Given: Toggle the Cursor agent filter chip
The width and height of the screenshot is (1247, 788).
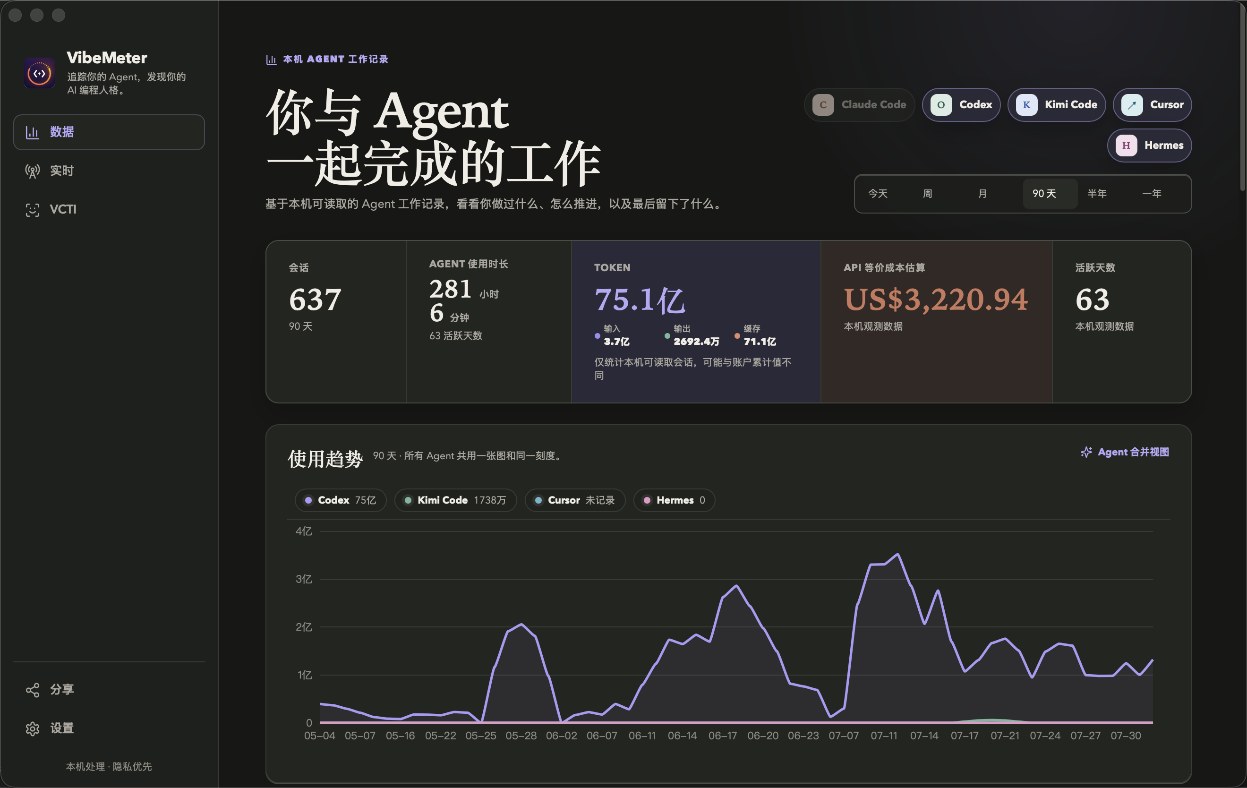Looking at the screenshot, I should coord(1152,105).
